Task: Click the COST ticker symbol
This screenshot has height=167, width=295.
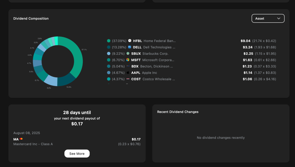Action: coord(136,79)
